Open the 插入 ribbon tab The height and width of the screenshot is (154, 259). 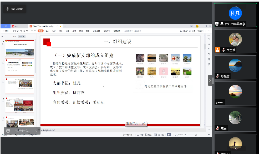[x=47, y=31]
